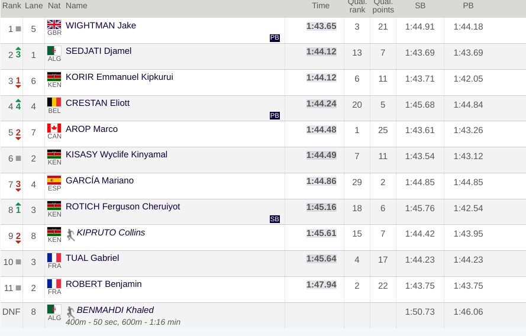Viewport: 526px width, 336px height.
Task: Open ROBERT Benjamin's athlete link
Action: pyautogui.click(x=104, y=284)
